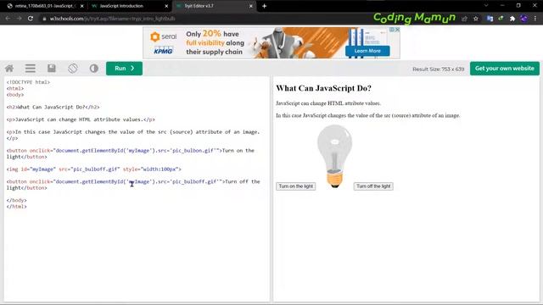543x305 pixels.
Task: Click the <!DOCTYPE html> line in the editor
Action: pyautogui.click(x=28, y=82)
